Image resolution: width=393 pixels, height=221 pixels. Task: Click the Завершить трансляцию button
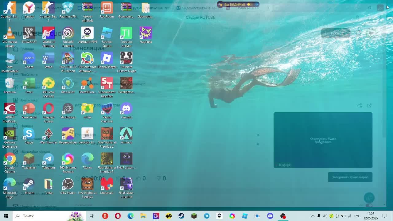point(350,177)
